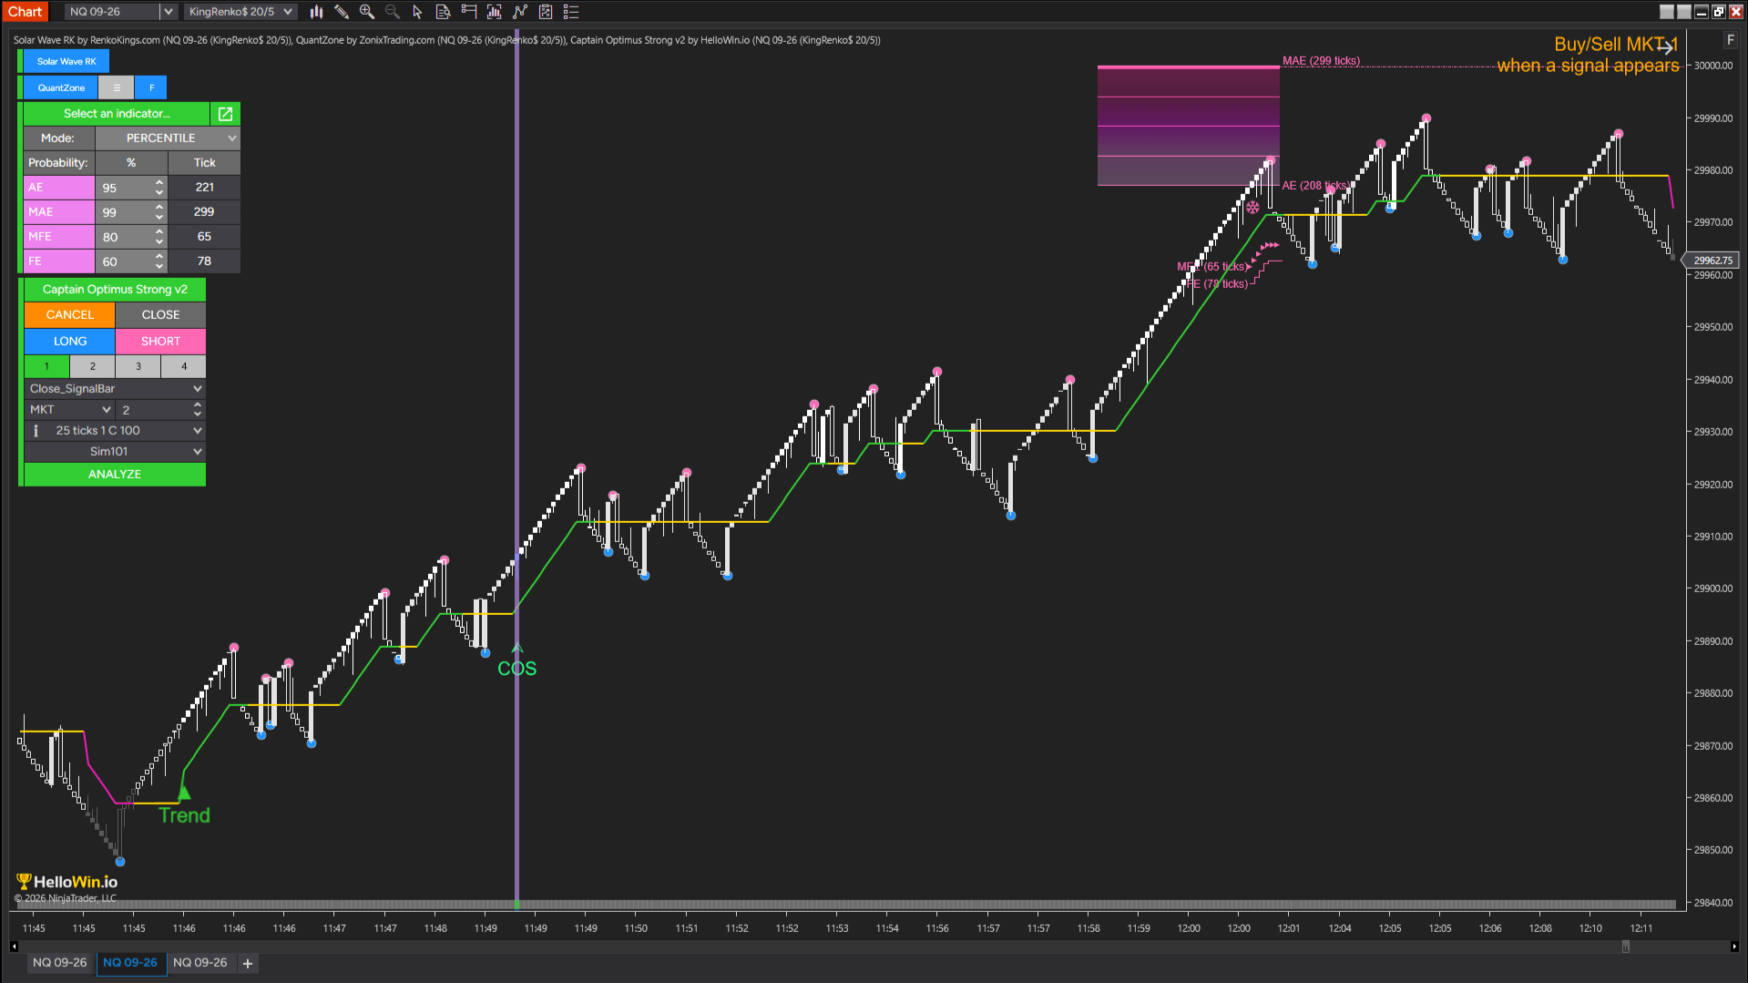The width and height of the screenshot is (1748, 983).
Task: Click the pop-out icon beside Select an indicator
Action: point(225,114)
